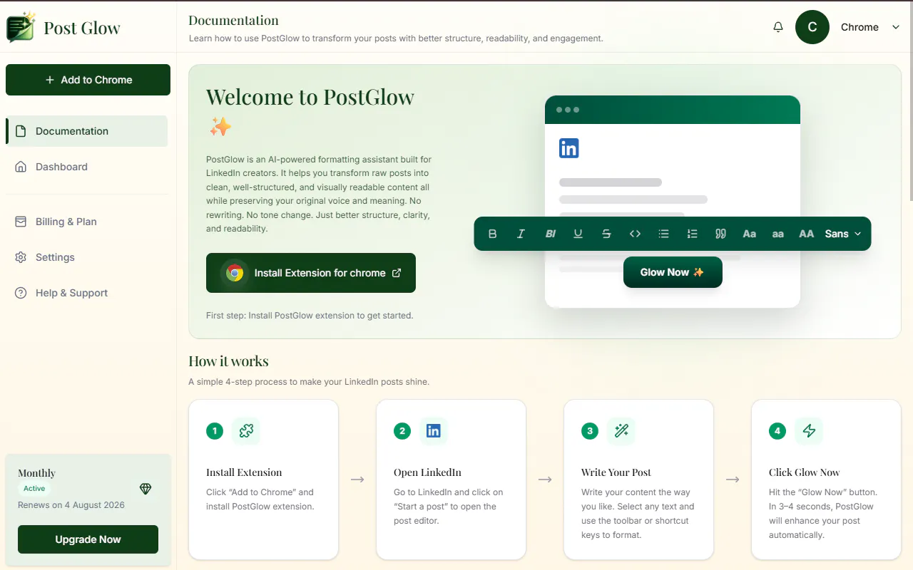Image resolution: width=913 pixels, height=570 pixels.
Task: Click external link icon on install button
Action: [397, 273]
